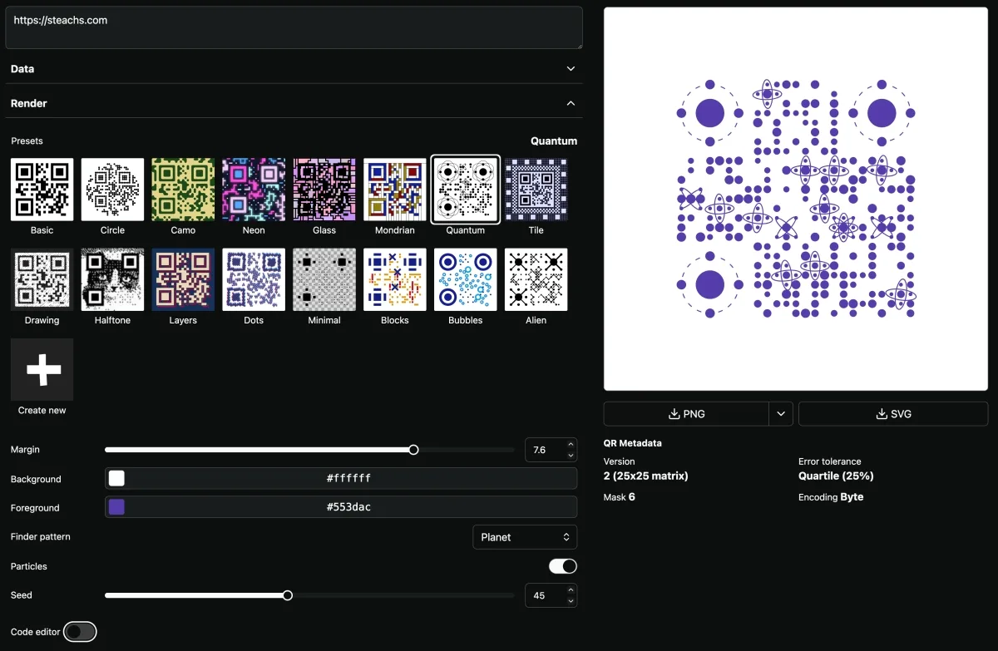
Task: Open the Finder pattern Planet dropdown
Action: 525,537
